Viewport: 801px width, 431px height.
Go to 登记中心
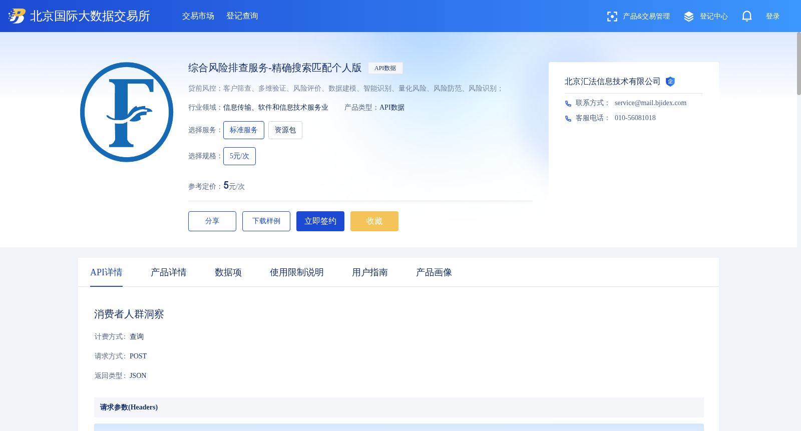pos(714,17)
